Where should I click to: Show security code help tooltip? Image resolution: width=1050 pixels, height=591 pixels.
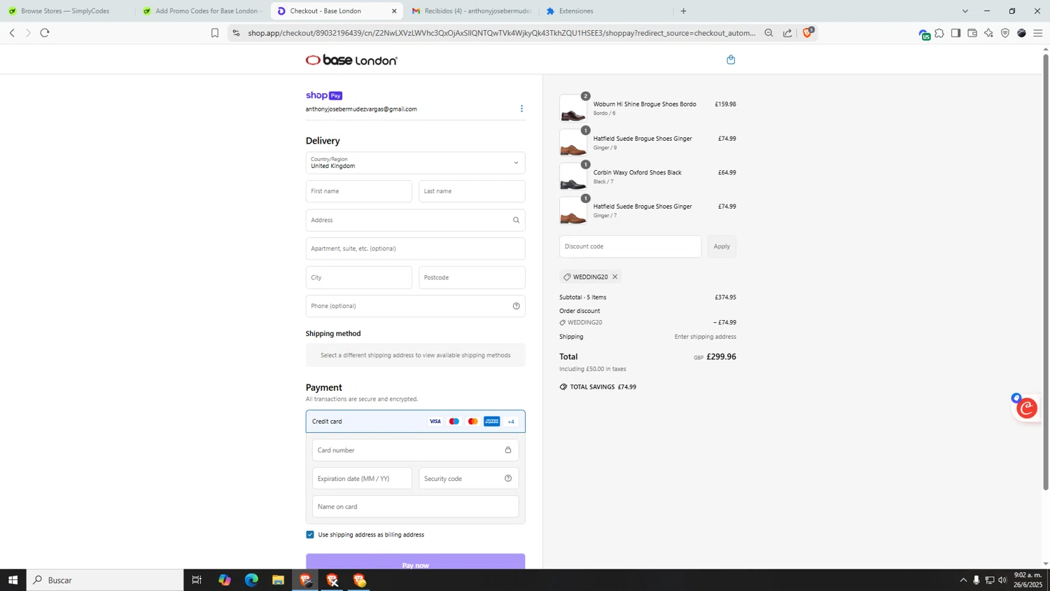508,478
